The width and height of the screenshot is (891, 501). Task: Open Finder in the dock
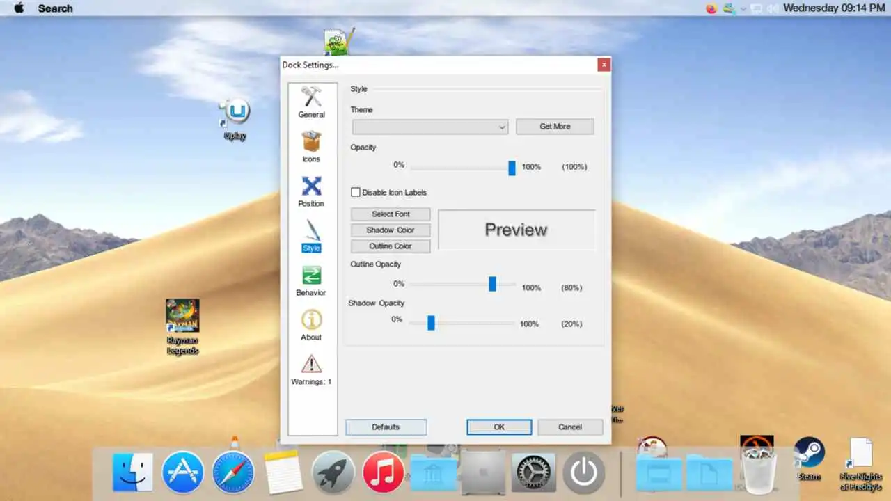coord(132,472)
